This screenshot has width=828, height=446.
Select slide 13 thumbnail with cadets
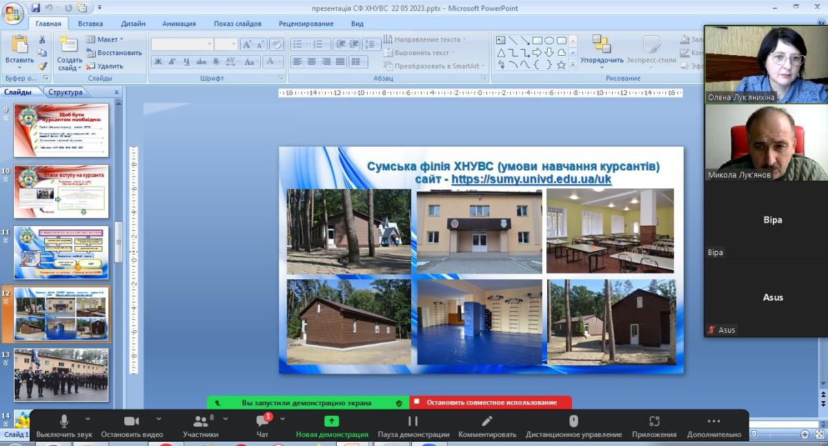pos(61,375)
